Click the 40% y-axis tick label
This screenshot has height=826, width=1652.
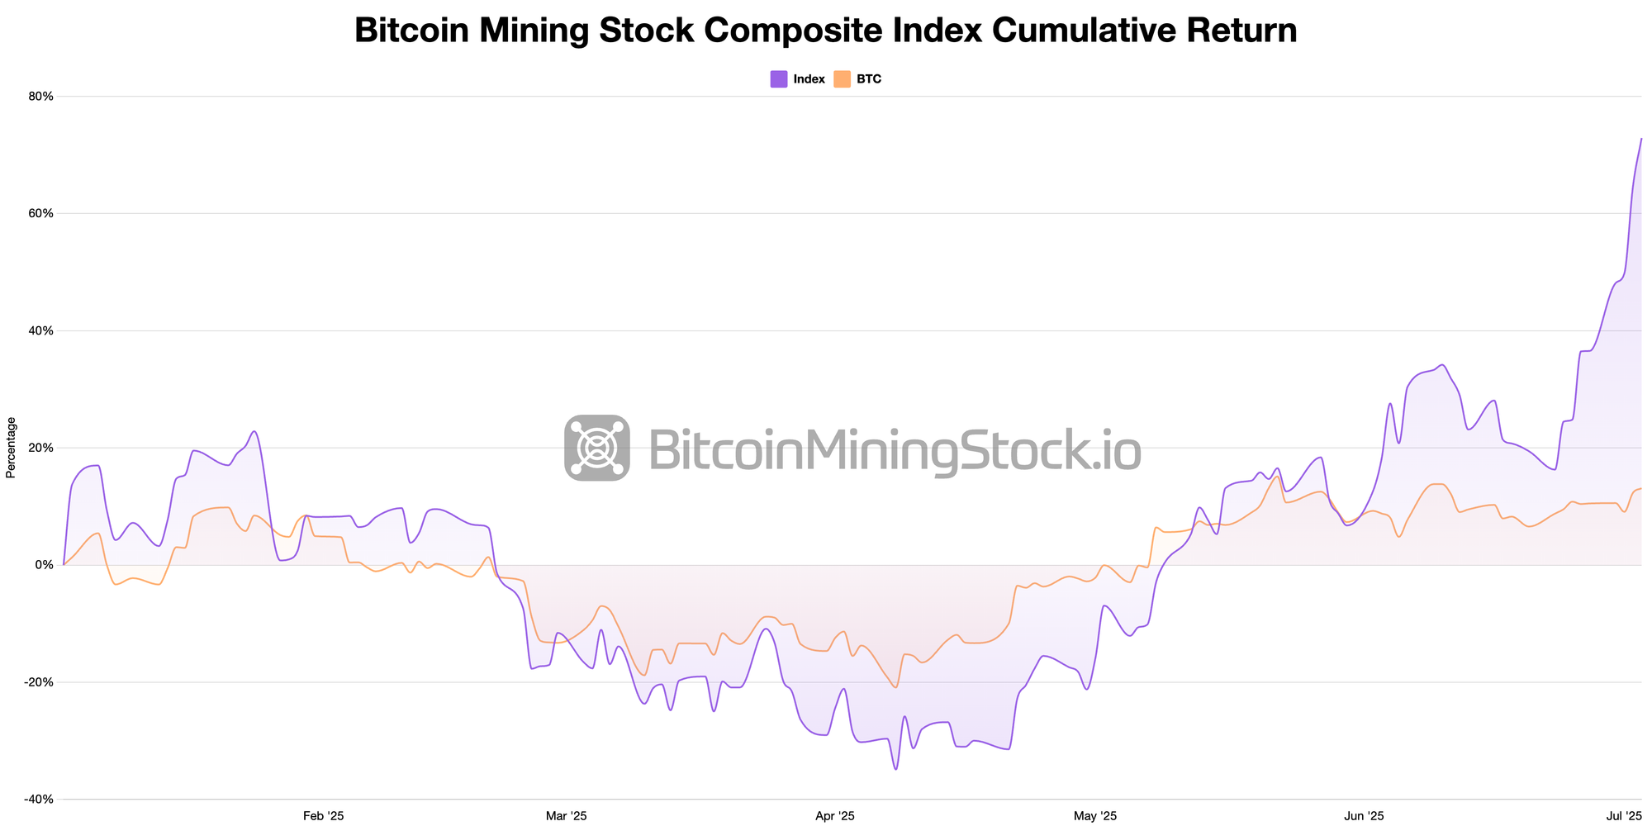[x=40, y=330]
